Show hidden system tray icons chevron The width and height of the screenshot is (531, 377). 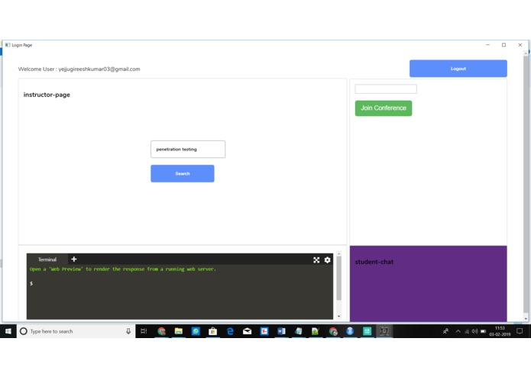[458, 331]
